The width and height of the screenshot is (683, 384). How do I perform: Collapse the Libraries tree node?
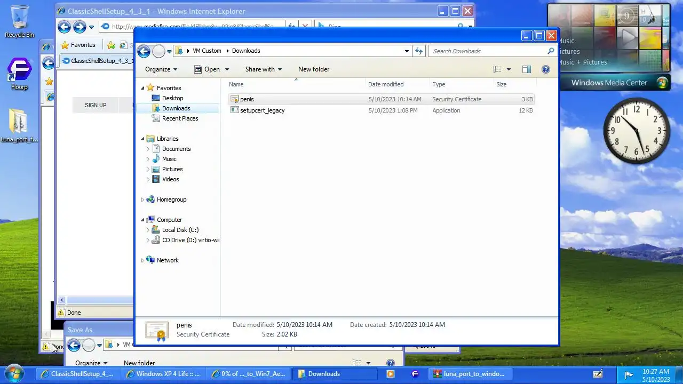(142, 139)
